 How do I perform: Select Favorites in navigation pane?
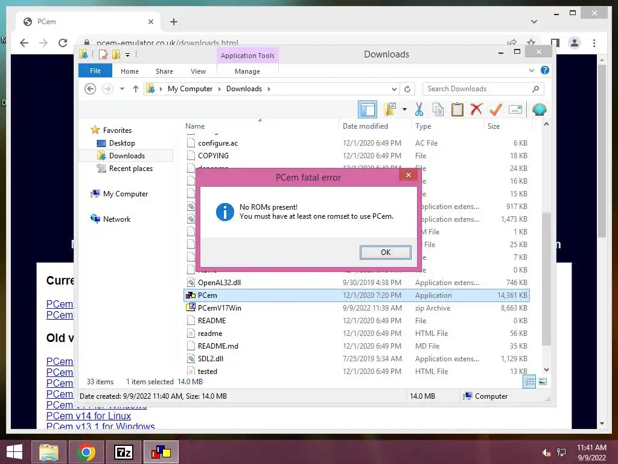(117, 130)
